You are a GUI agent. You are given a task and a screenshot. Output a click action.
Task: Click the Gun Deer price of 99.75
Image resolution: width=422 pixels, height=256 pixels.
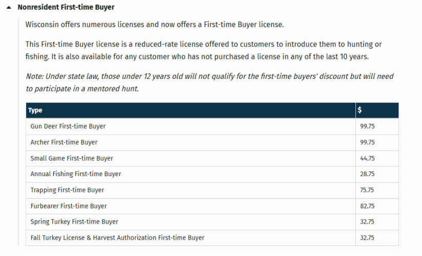click(368, 126)
